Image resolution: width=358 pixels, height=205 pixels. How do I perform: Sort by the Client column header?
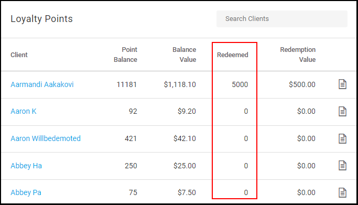(19, 55)
